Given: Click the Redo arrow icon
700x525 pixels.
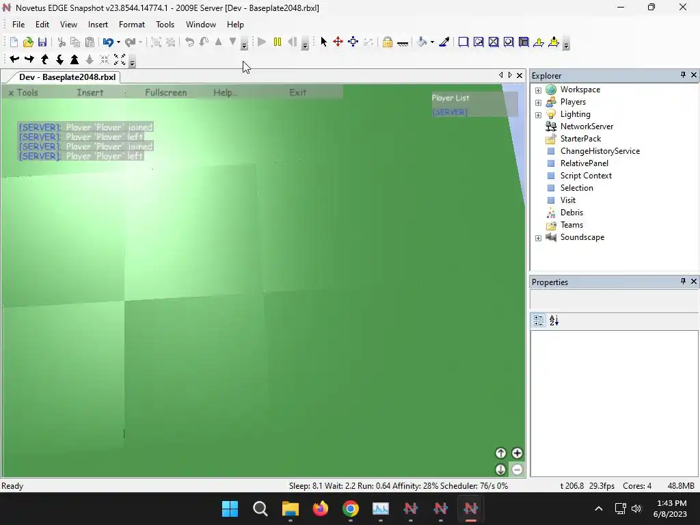Looking at the screenshot, I should tap(130, 42).
